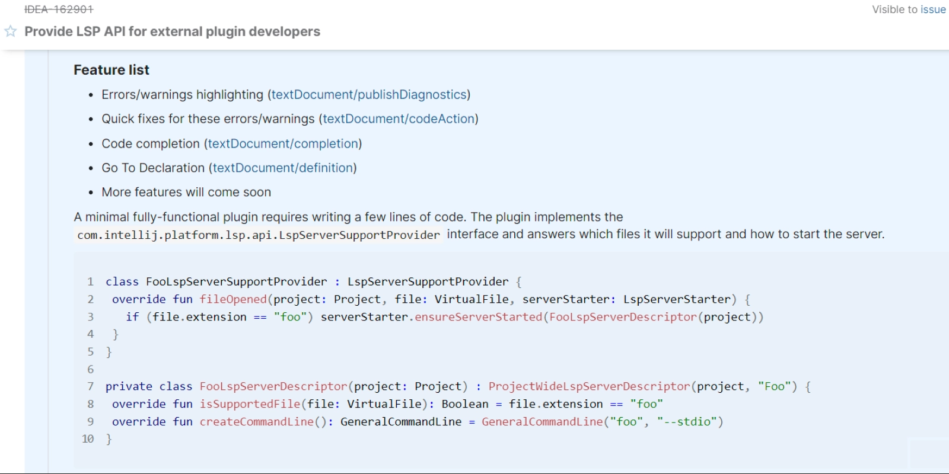Click code line 1 class FooLspServerSupportProvider
The width and height of the screenshot is (949, 474).
[x=313, y=282]
